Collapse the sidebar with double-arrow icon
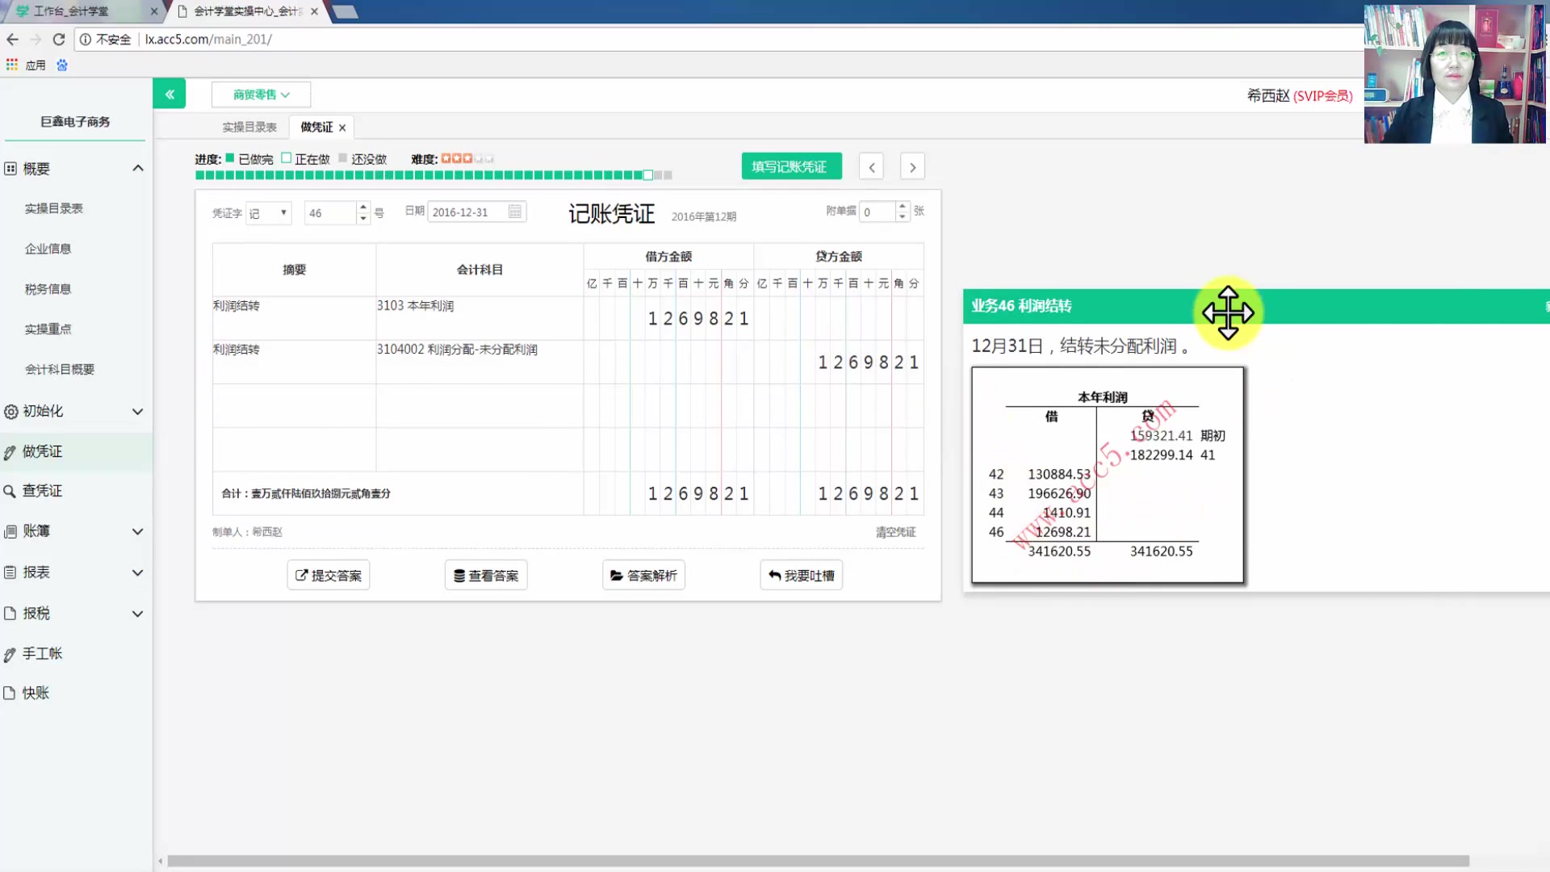The height and width of the screenshot is (872, 1550). (170, 94)
